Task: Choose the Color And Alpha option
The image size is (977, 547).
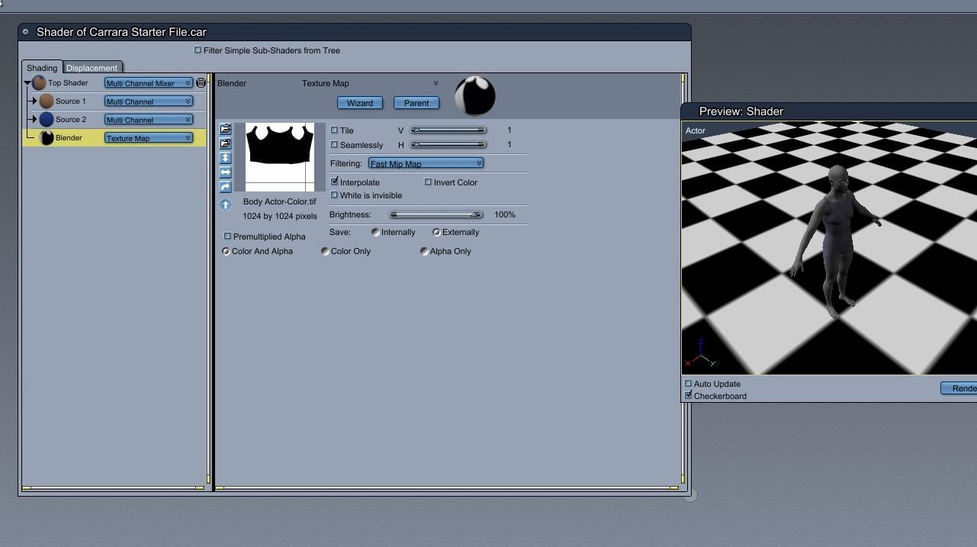Action: point(226,251)
